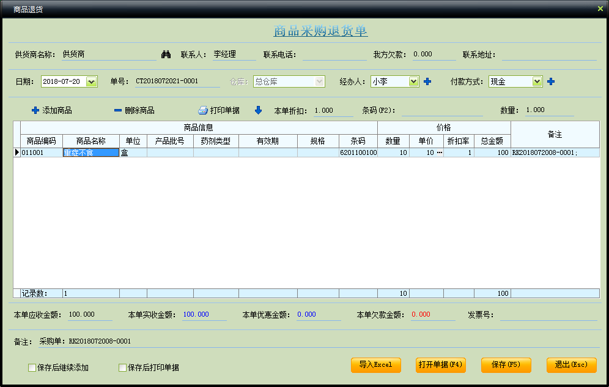This screenshot has height=387, width=609.
Task: Click the 6201100100 barcode cell
Action: (x=358, y=152)
